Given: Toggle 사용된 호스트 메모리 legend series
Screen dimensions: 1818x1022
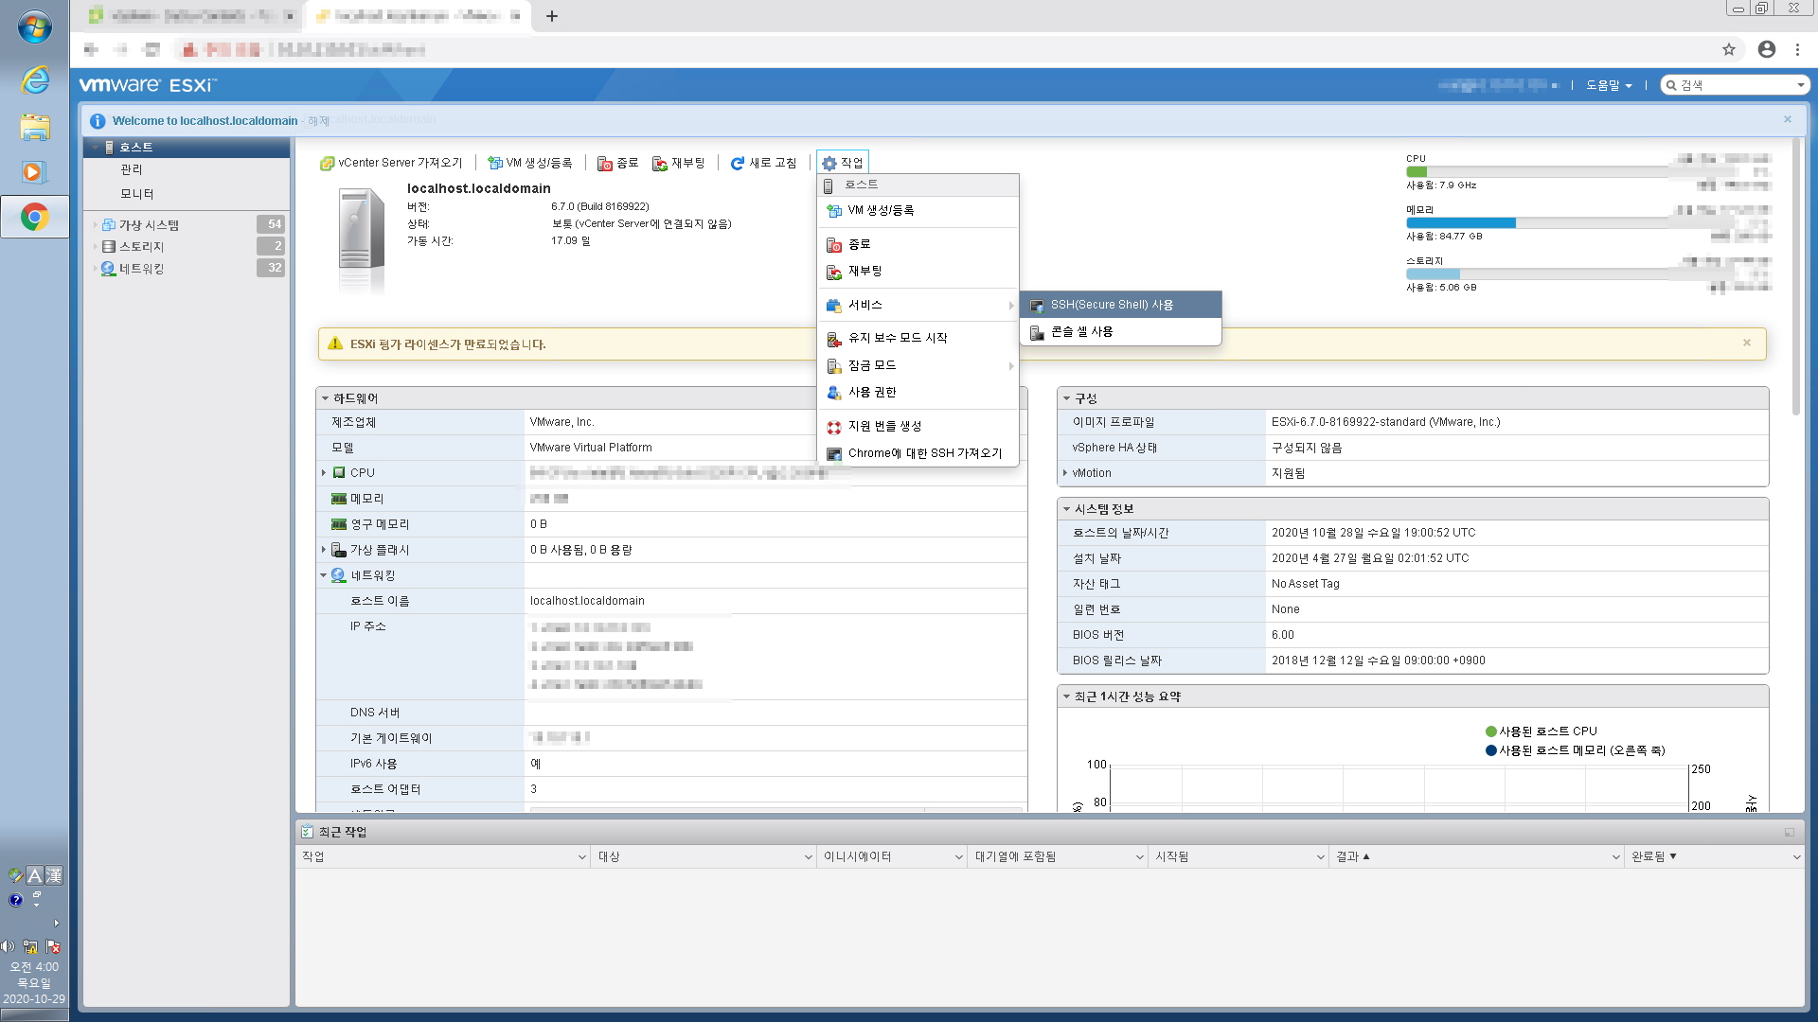Looking at the screenshot, I should coord(1575,750).
